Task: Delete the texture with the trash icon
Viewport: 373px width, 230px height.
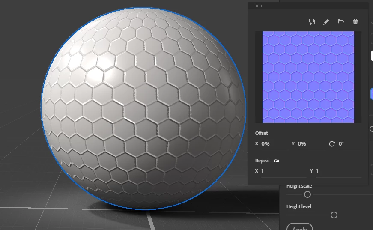Action: [355, 22]
